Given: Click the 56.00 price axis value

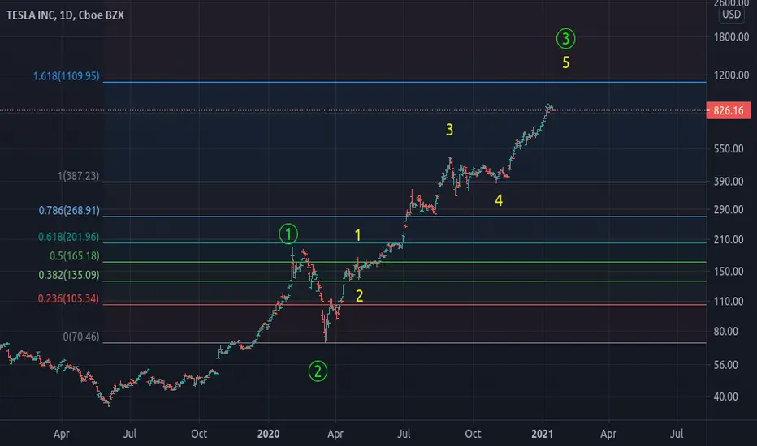Looking at the screenshot, I should coord(726,365).
